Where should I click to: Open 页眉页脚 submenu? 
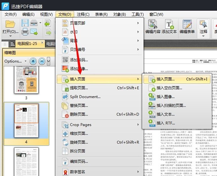100,23
